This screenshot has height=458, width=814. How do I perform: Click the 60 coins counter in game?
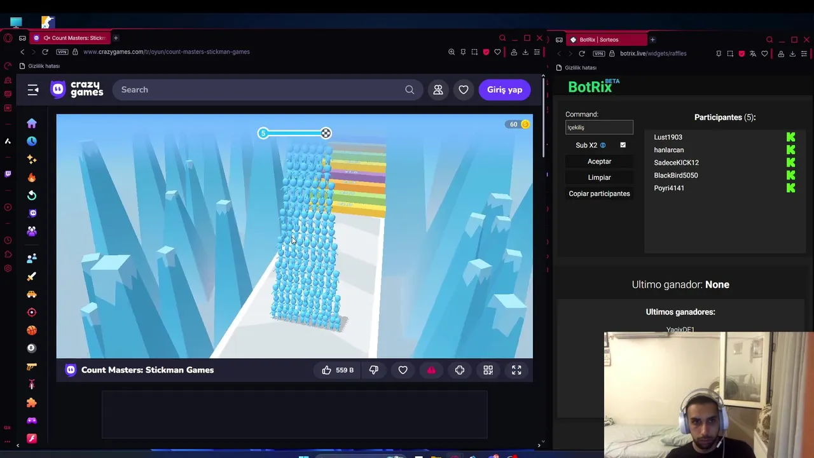click(518, 124)
